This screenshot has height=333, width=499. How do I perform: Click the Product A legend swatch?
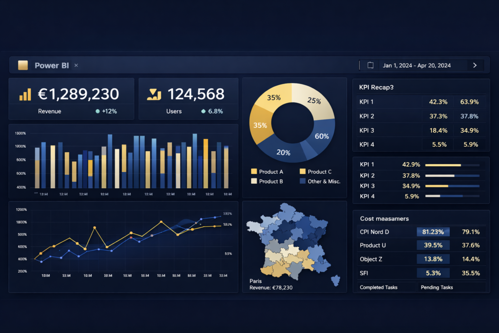click(x=254, y=172)
